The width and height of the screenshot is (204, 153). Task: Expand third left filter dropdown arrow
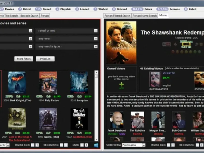click(30, 47)
